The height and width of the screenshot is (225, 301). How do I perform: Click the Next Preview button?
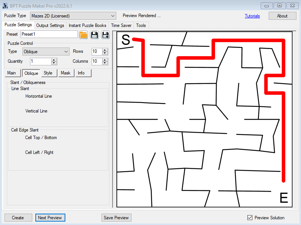point(50,217)
